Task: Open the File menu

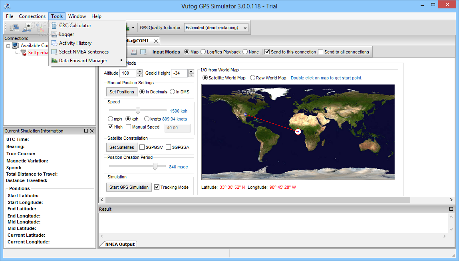Action: [x=10, y=16]
